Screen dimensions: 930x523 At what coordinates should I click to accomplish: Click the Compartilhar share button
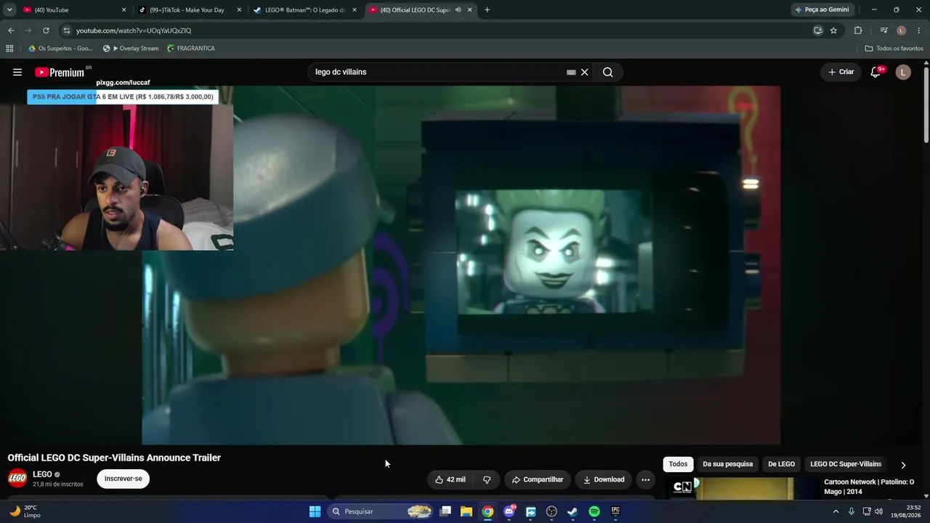538,479
